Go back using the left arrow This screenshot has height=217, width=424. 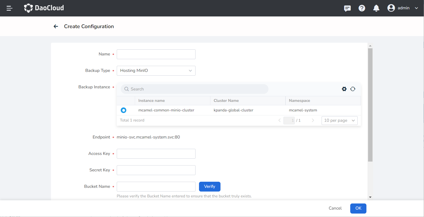click(x=56, y=26)
